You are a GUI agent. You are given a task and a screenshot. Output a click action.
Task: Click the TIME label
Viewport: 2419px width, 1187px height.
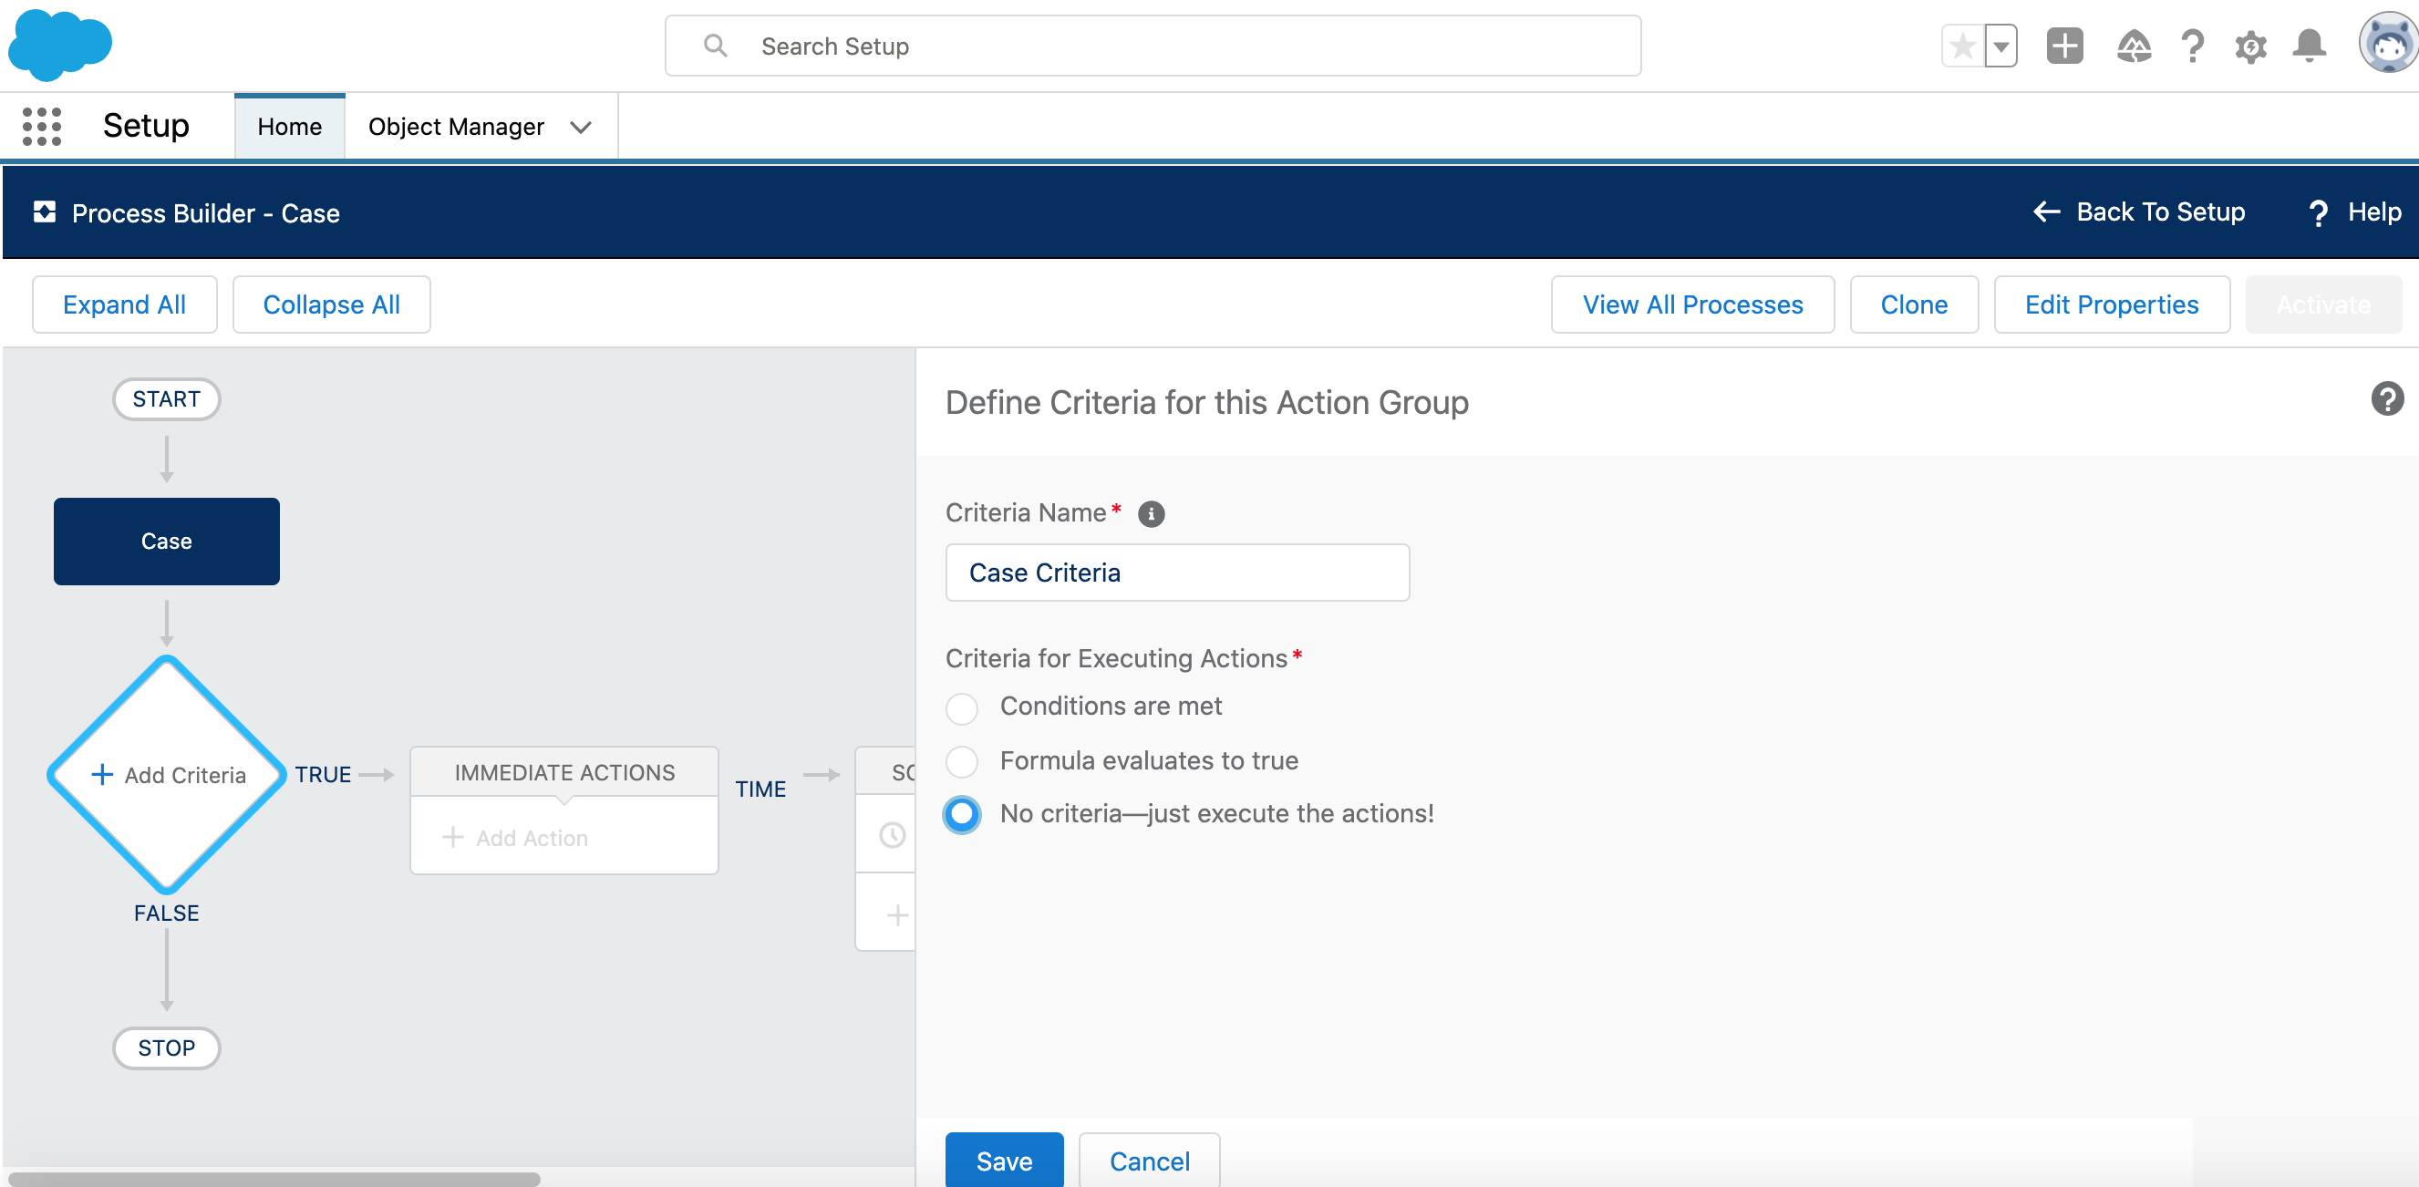tap(760, 789)
